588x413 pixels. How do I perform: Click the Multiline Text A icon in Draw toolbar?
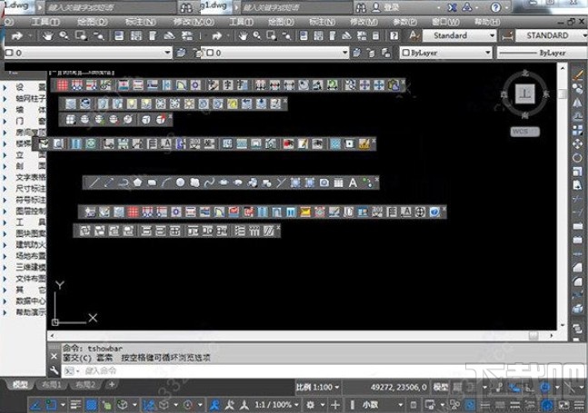[353, 182]
